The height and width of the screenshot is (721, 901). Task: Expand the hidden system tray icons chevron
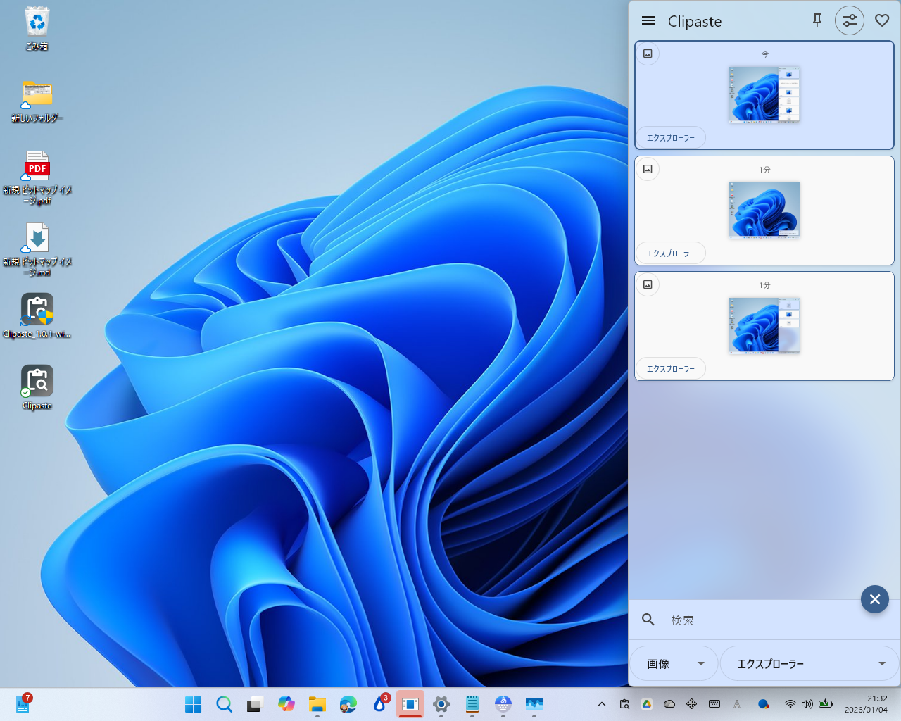pos(601,704)
